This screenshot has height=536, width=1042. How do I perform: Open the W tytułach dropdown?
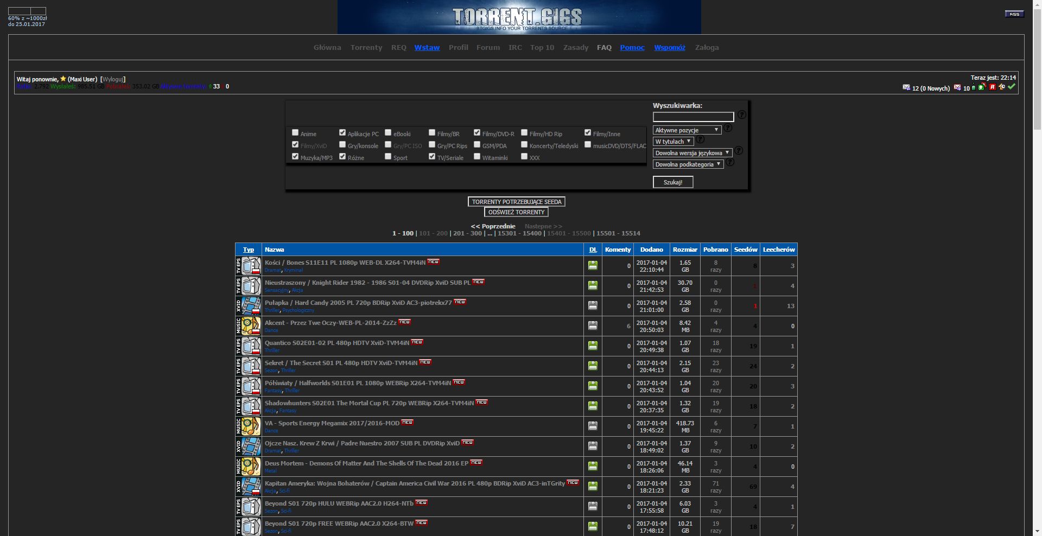pos(673,142)
